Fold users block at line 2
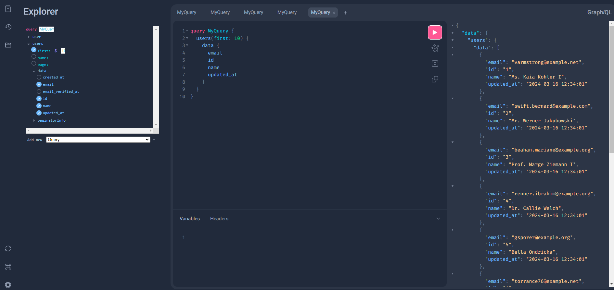The height and width of the screenshot is (290, 614). 187,38
